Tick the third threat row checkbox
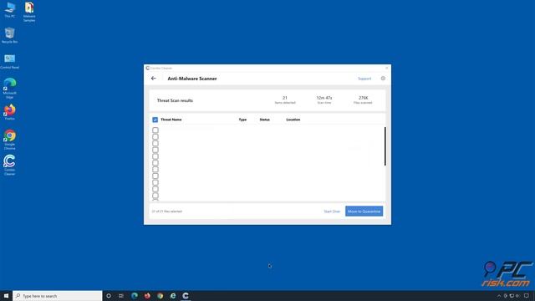The height and width of the screenshot is (301, 535). pyautogui.click(x=155, y=143)
